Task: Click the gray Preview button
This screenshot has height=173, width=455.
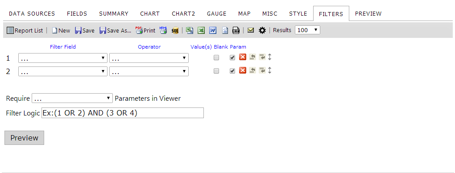Action: coord(25,138)
